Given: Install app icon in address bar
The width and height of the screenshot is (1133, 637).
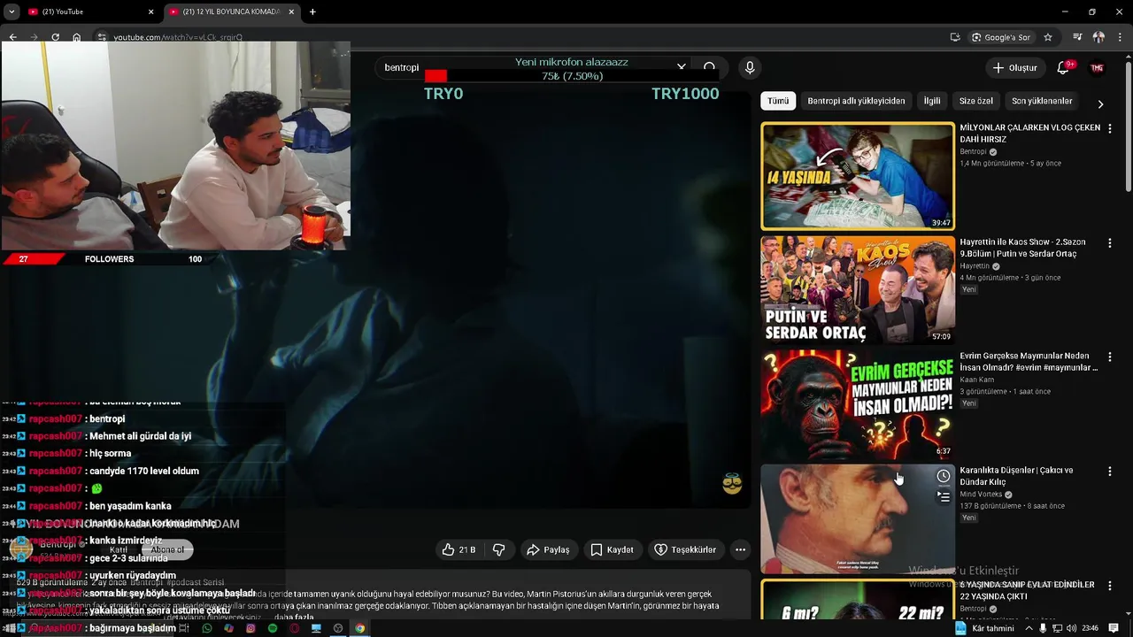Looking at the screenshot, I should point(954,37).
